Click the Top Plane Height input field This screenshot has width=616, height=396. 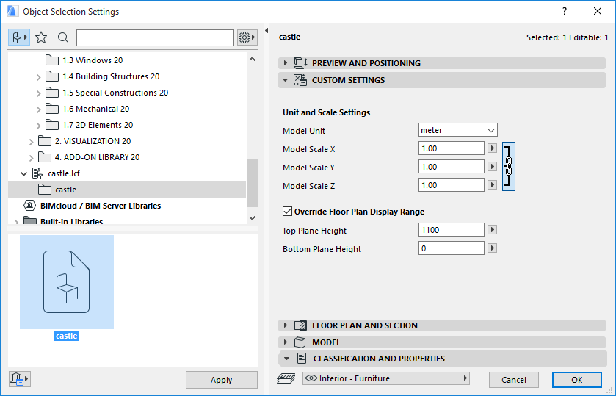(451, 231)
